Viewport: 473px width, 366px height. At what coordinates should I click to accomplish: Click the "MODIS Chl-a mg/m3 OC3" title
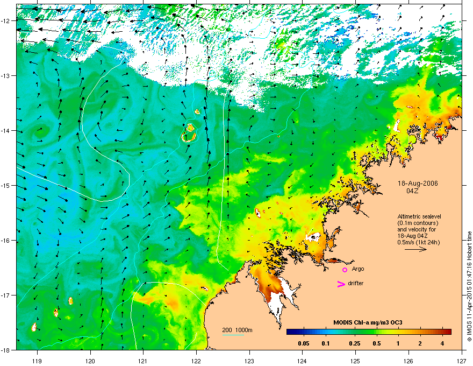coord(368,323)
